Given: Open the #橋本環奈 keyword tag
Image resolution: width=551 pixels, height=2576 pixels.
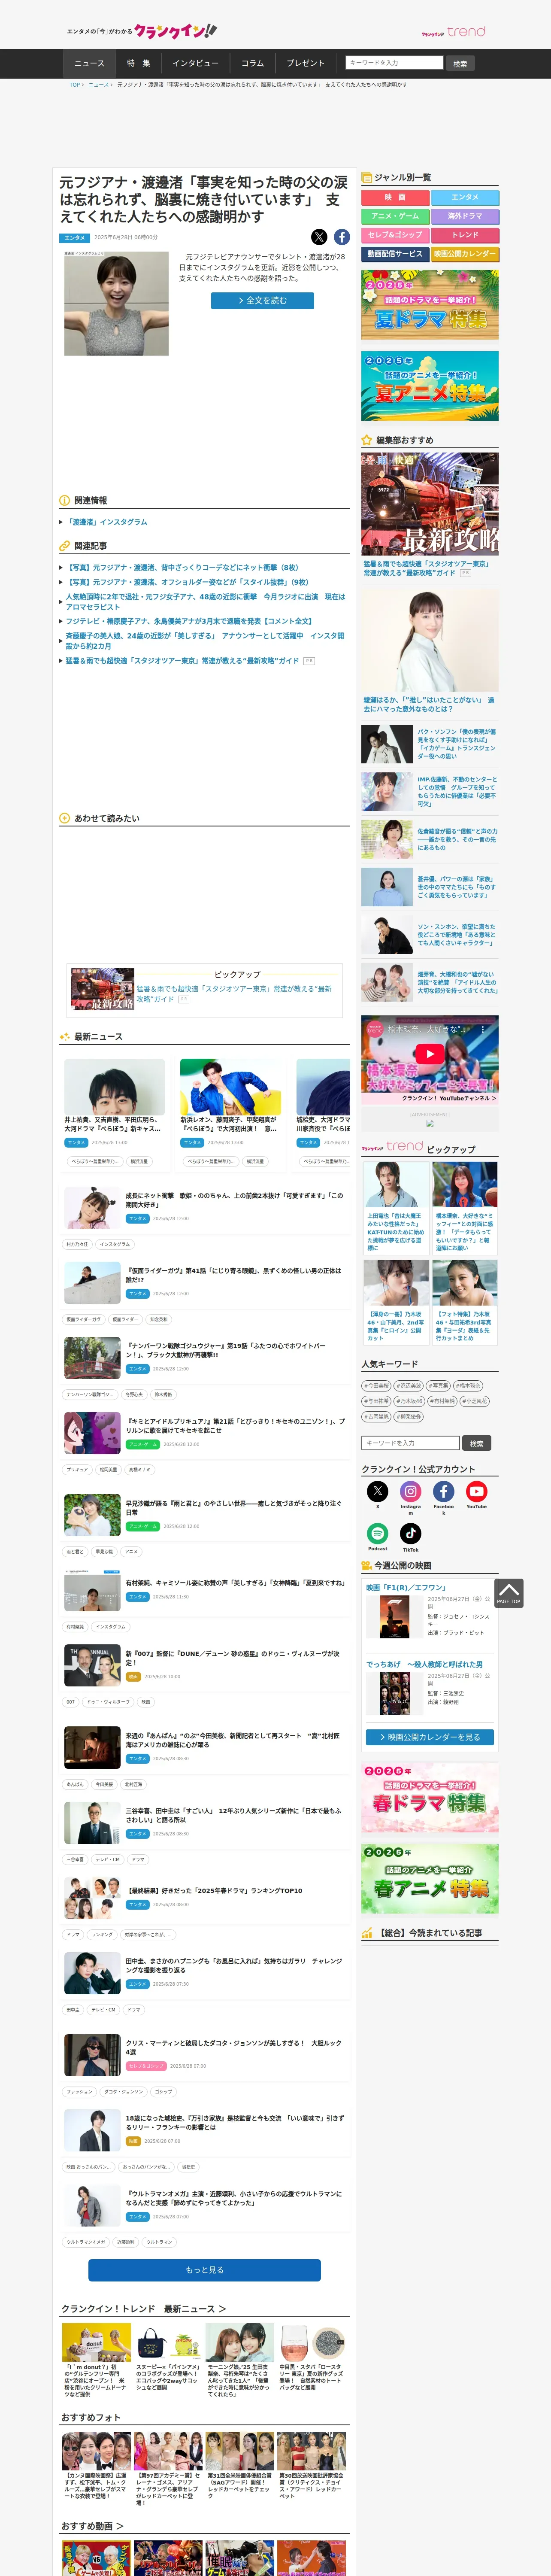Looking at the screenshot, I should click(x=468, y=1386).
